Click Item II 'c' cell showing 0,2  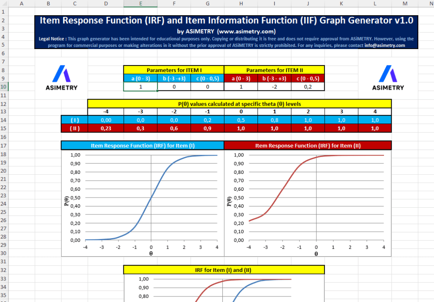coord(308,86)
